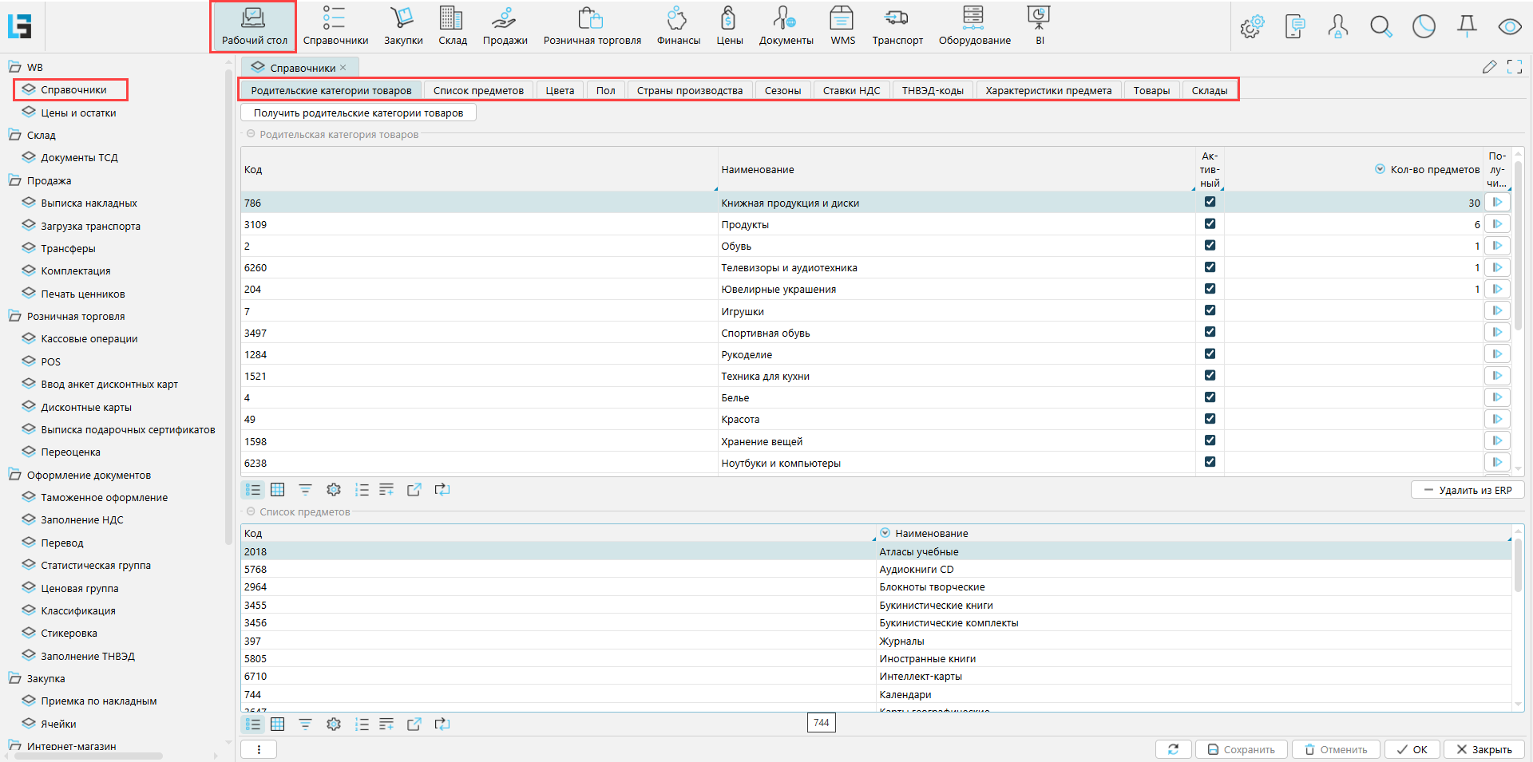Image resolution: width=1533 pixels, height=762 pixels.
Task: Click Получить родительские категории товаров button
Action: 358,113
